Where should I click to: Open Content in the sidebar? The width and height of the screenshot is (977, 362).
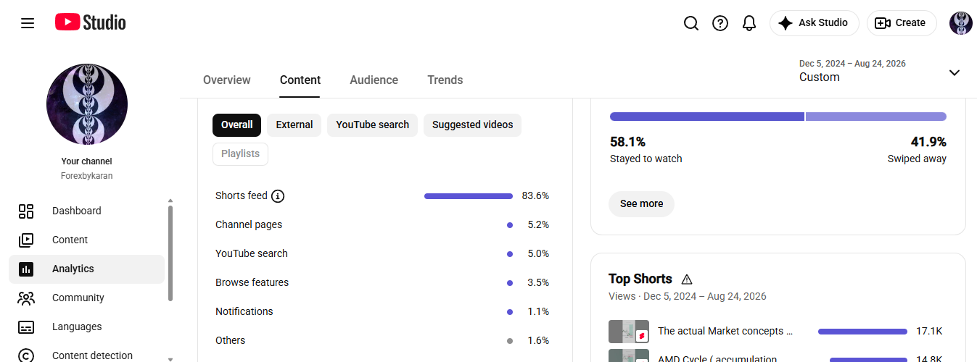pos(86,240)
